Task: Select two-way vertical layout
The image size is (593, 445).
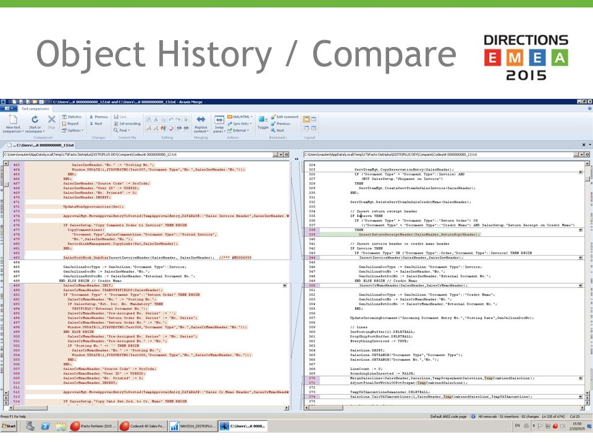Action: (x=306, y=119)
